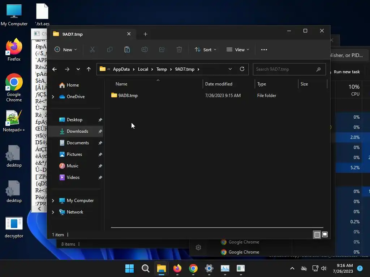Click the Share icon in Explorer toolbar
The image size is (370, 277).
[x=162, y=50]
